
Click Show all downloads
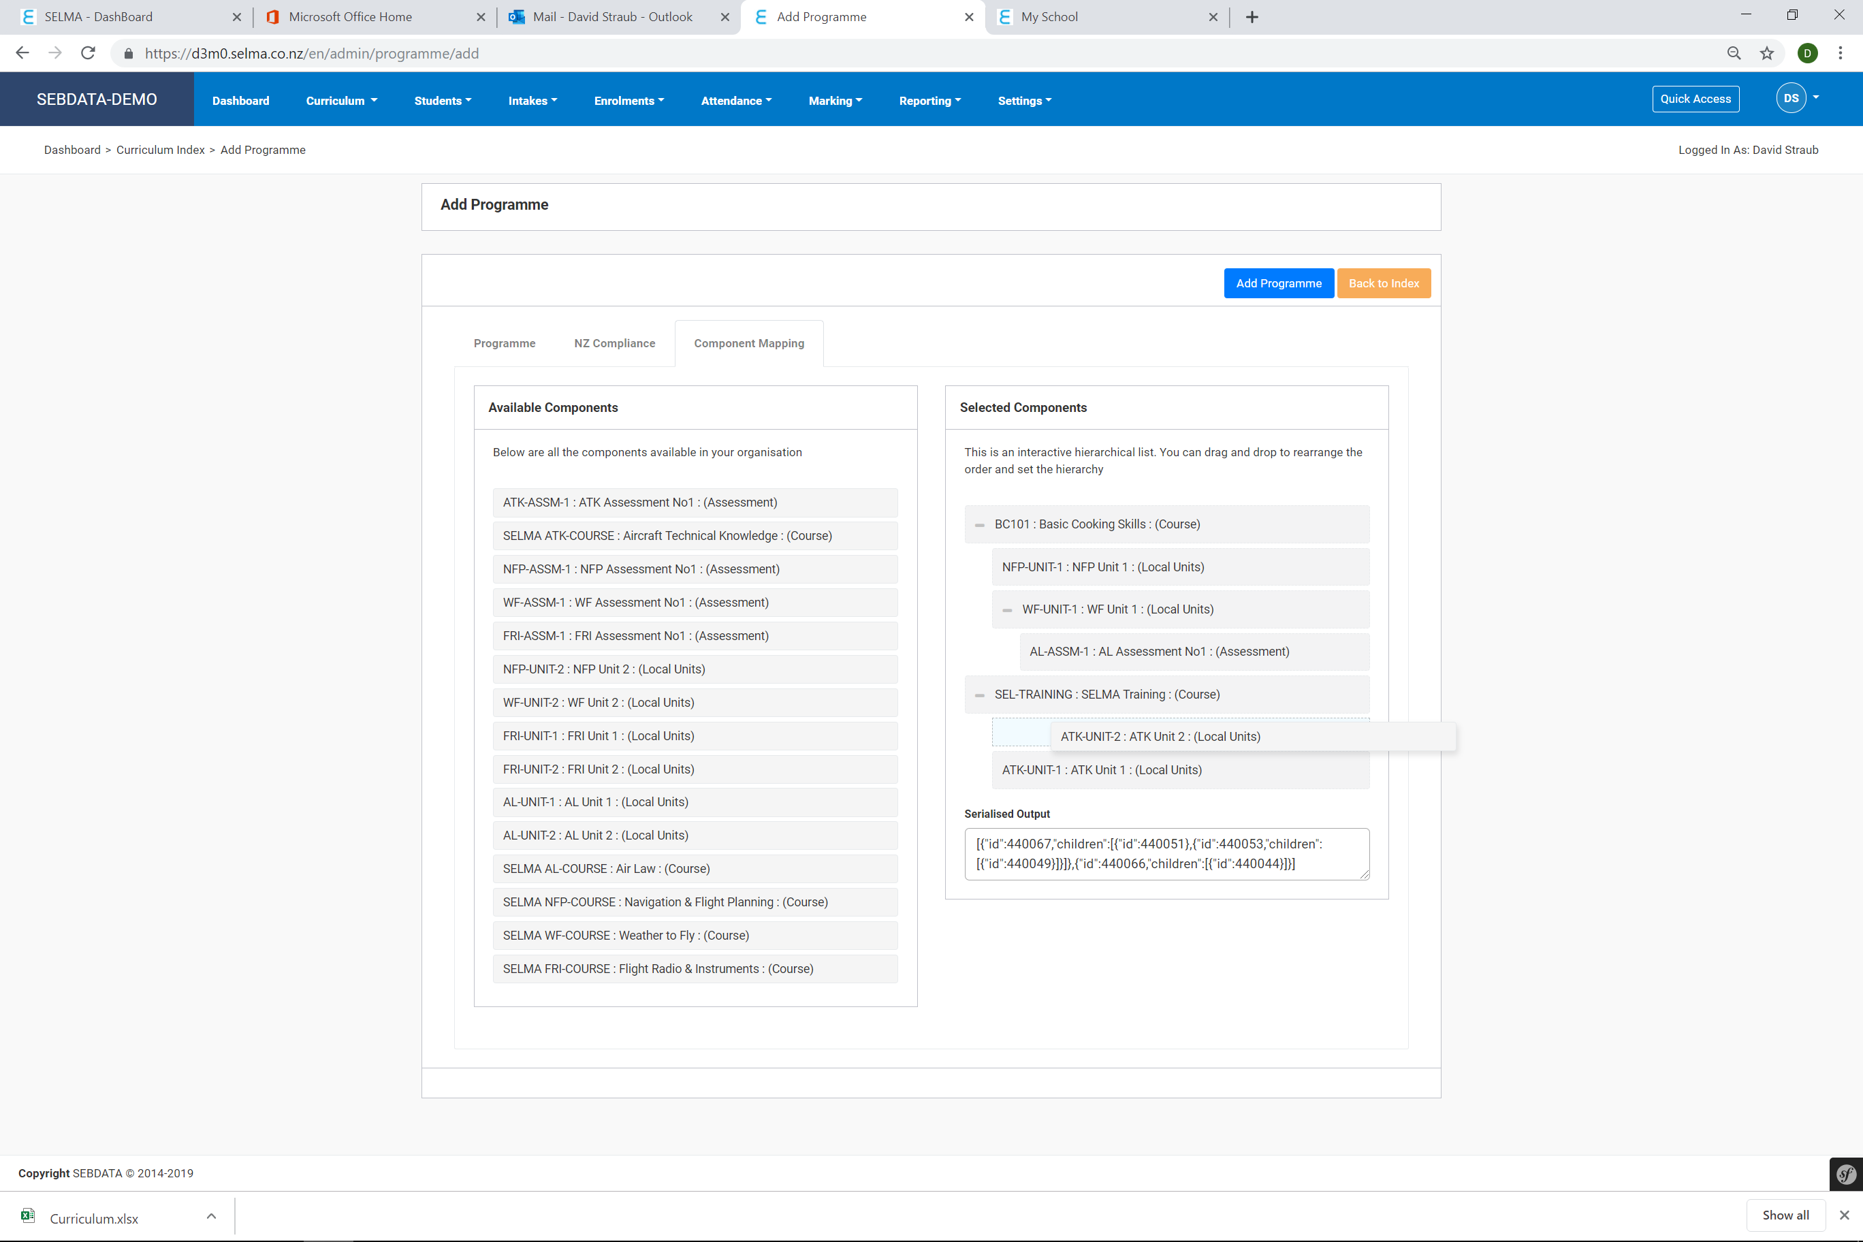(1785, 1215)
